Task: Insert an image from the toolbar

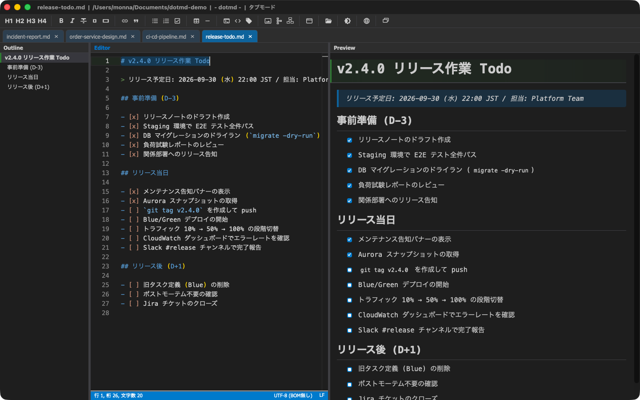Action: (x=268, y=21)
